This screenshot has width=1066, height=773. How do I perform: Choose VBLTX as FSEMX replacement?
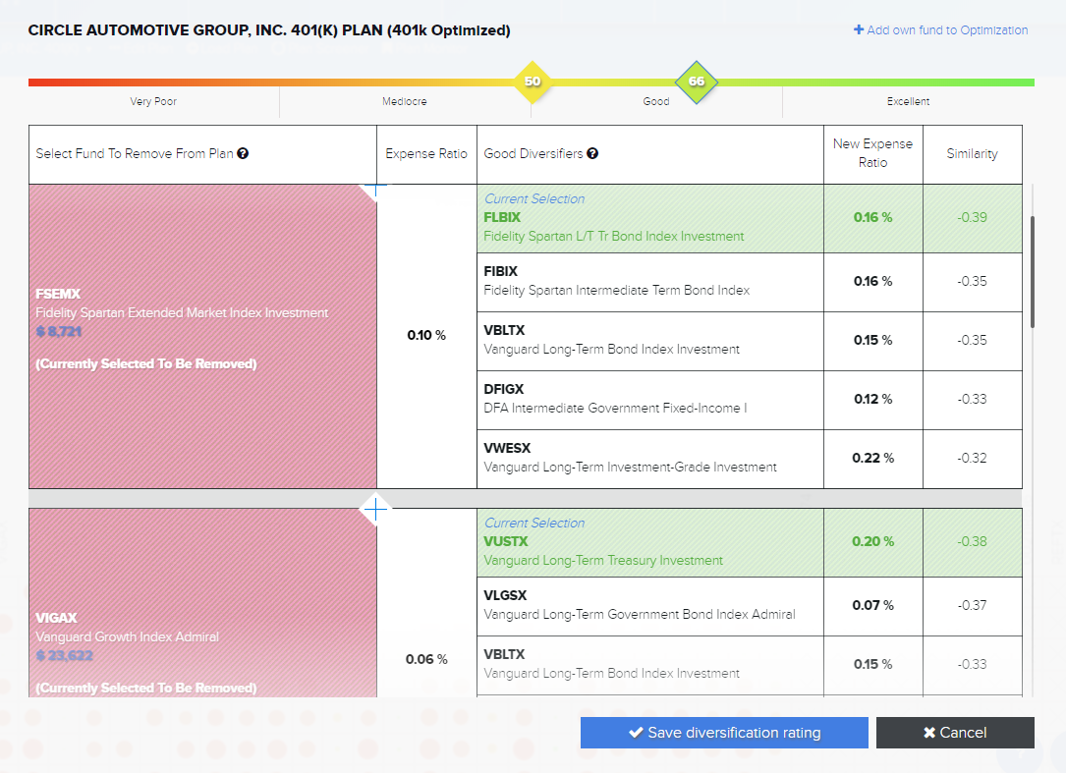click(649, 341)
